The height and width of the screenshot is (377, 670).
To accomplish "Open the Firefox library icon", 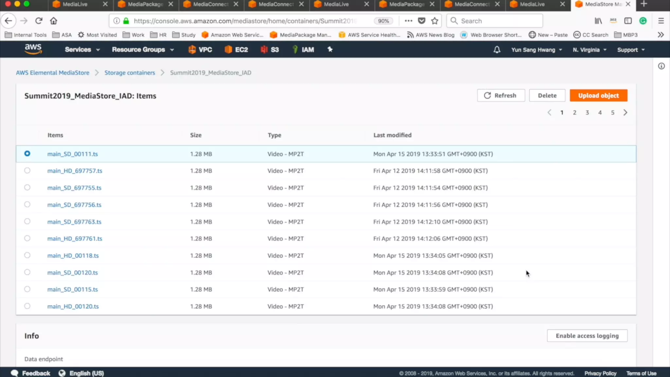I will [598, 21].
